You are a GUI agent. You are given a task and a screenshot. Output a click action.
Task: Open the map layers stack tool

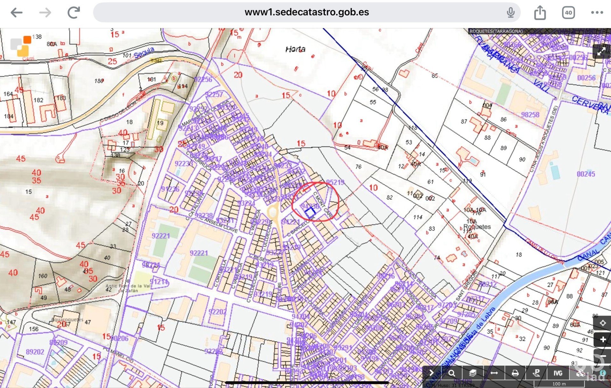point(473,373)
